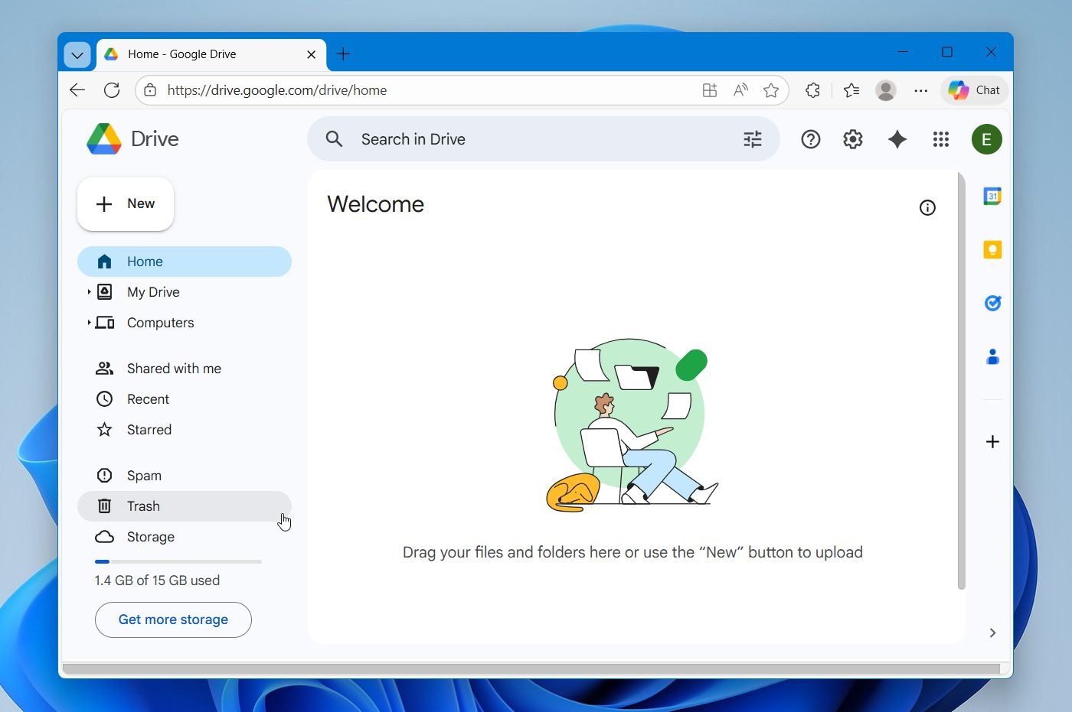Select Starred in the sidebar
Screen dimensions: 1072x712
(149, 430)
